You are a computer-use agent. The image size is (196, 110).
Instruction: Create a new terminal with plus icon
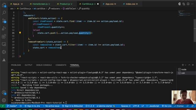coord(183,65)
